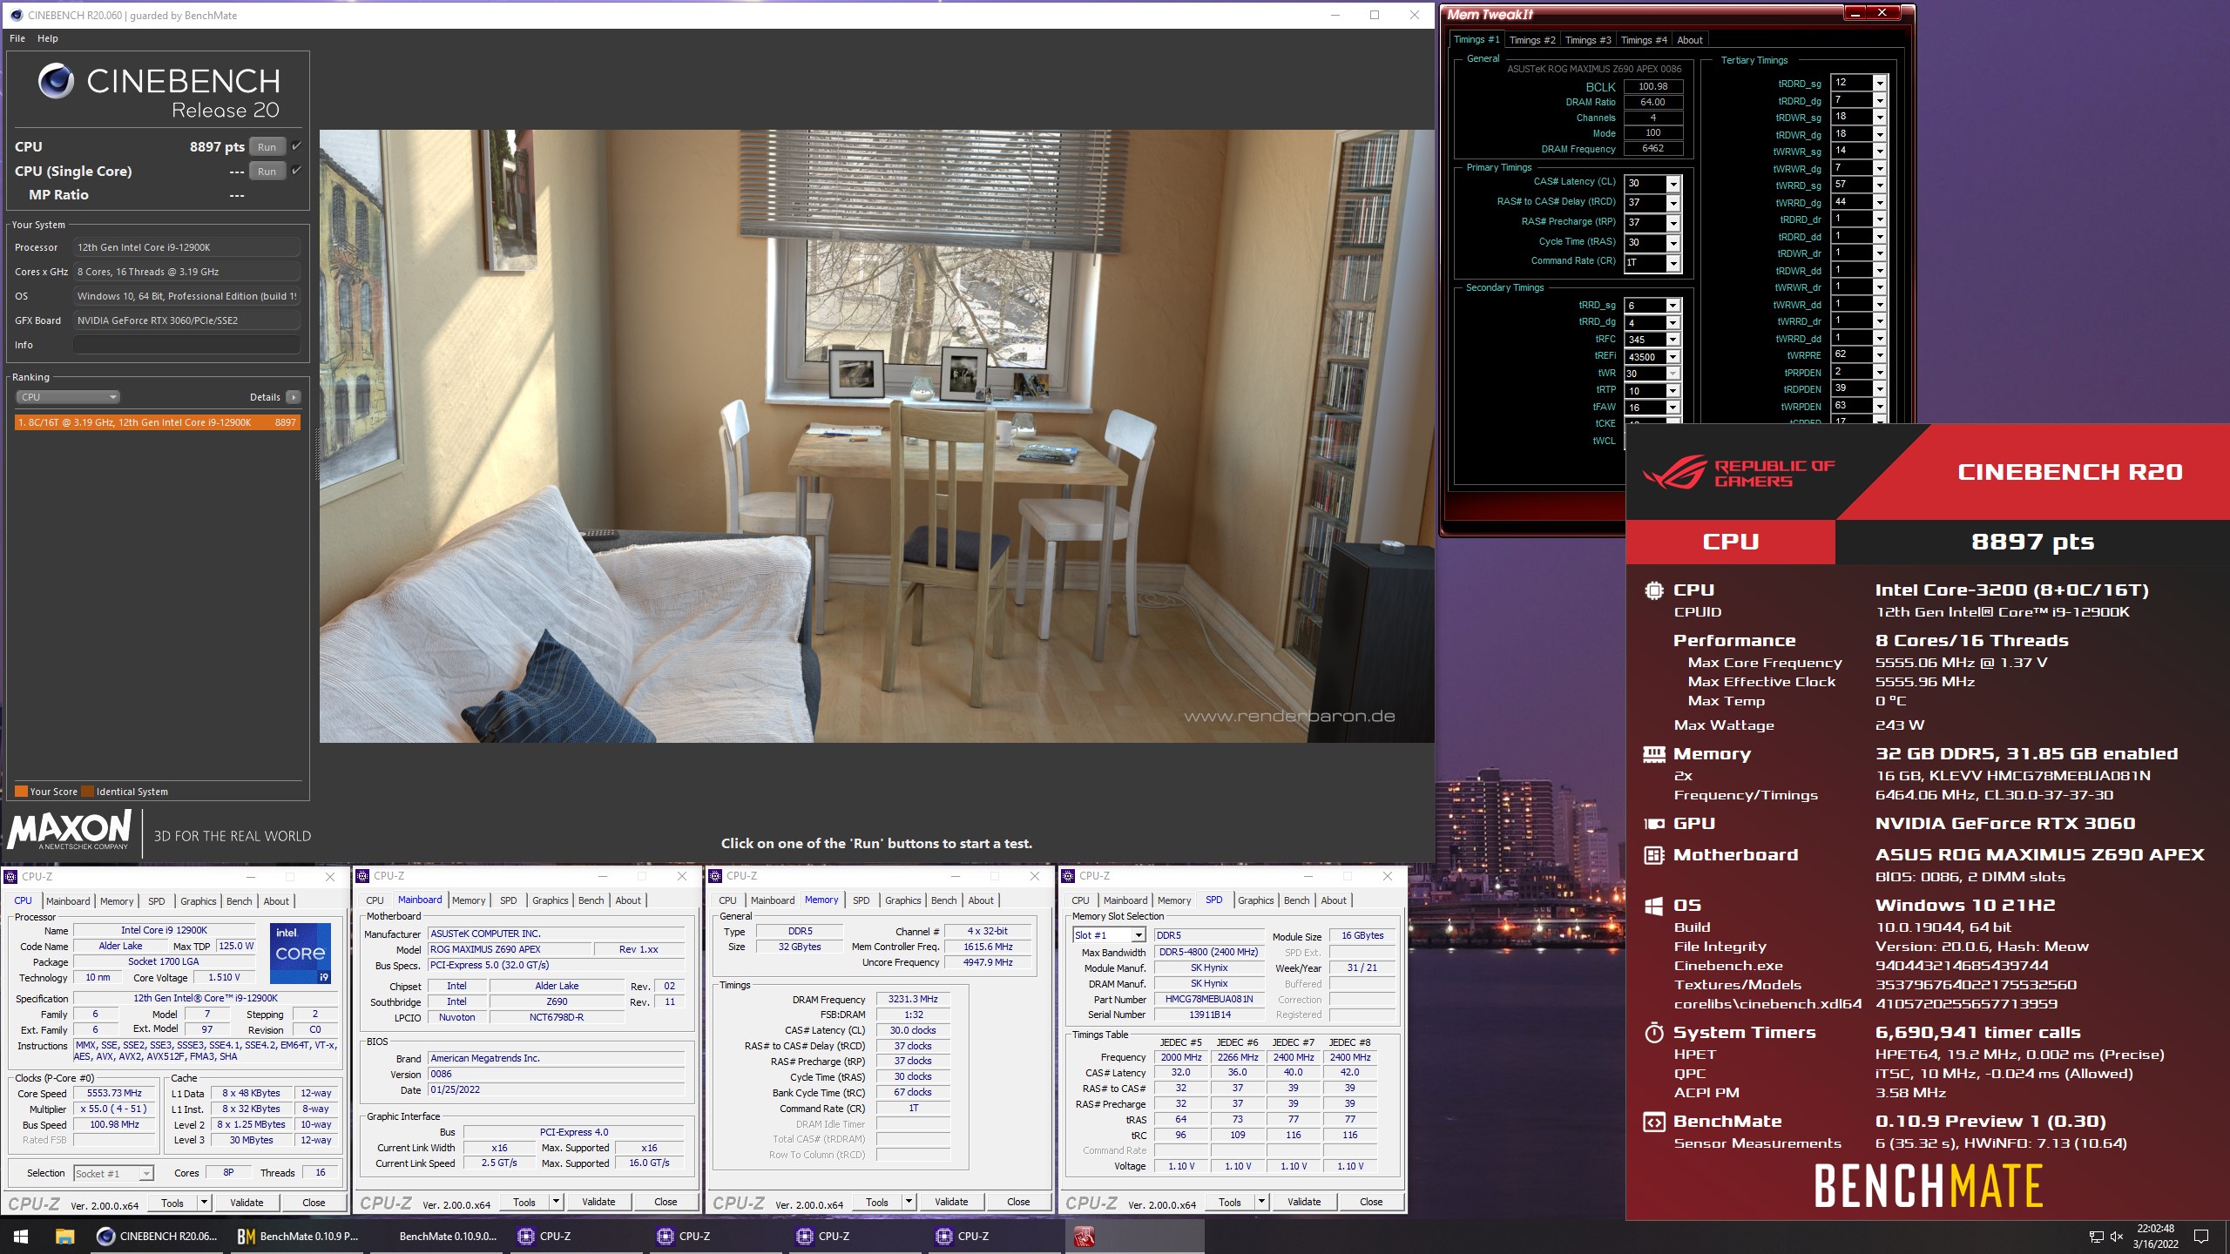This screenshot has width=2230, height=1254.
Task: Click Validate in the Mainboard CPU-Z window
Action: click(598, 1203)
